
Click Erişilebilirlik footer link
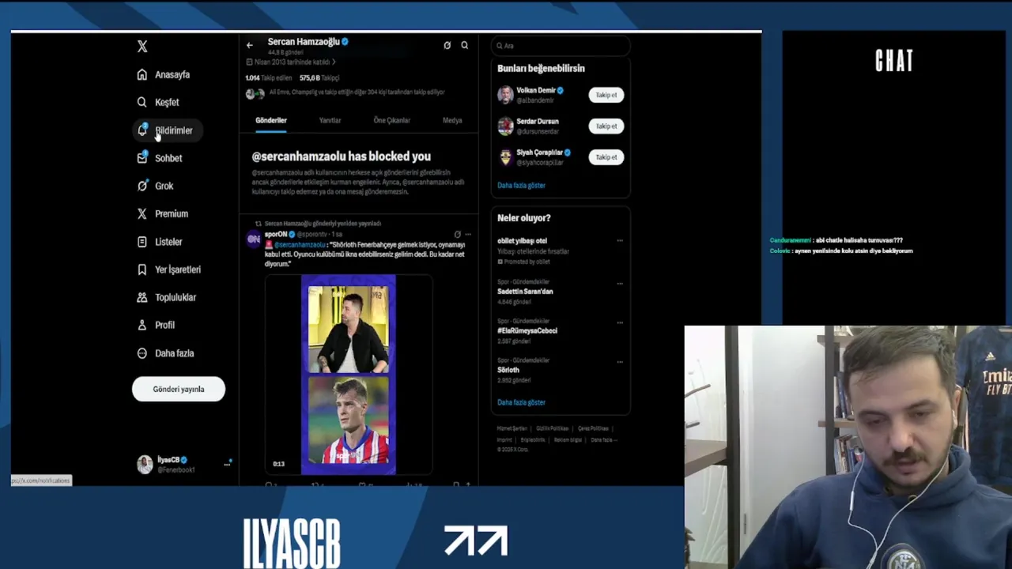tap(533, 439)
